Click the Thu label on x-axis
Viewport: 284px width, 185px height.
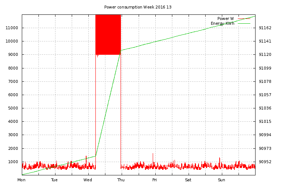point(121,180)
